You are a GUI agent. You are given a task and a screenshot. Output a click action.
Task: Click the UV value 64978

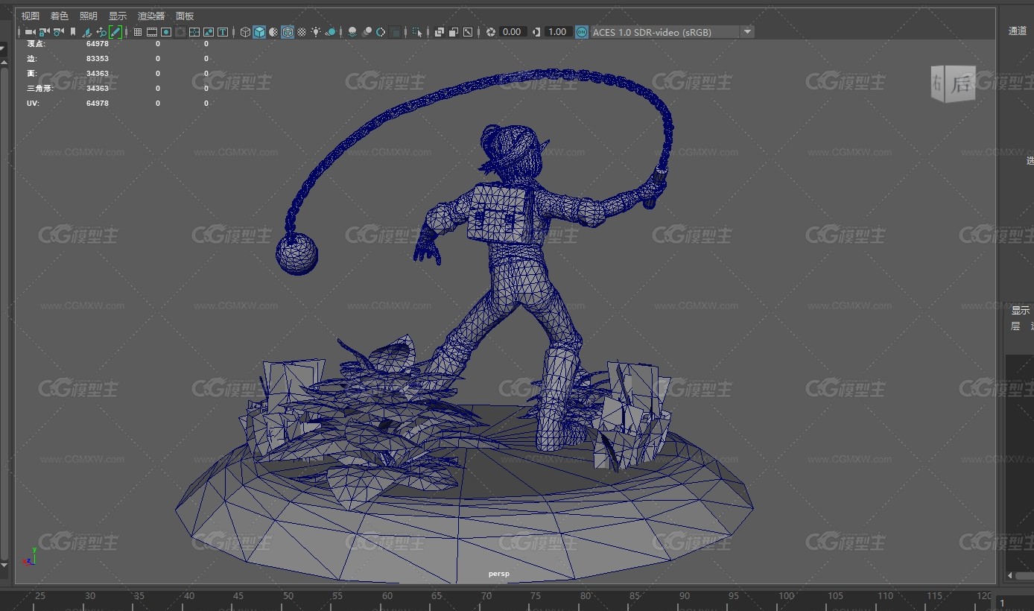97,103
